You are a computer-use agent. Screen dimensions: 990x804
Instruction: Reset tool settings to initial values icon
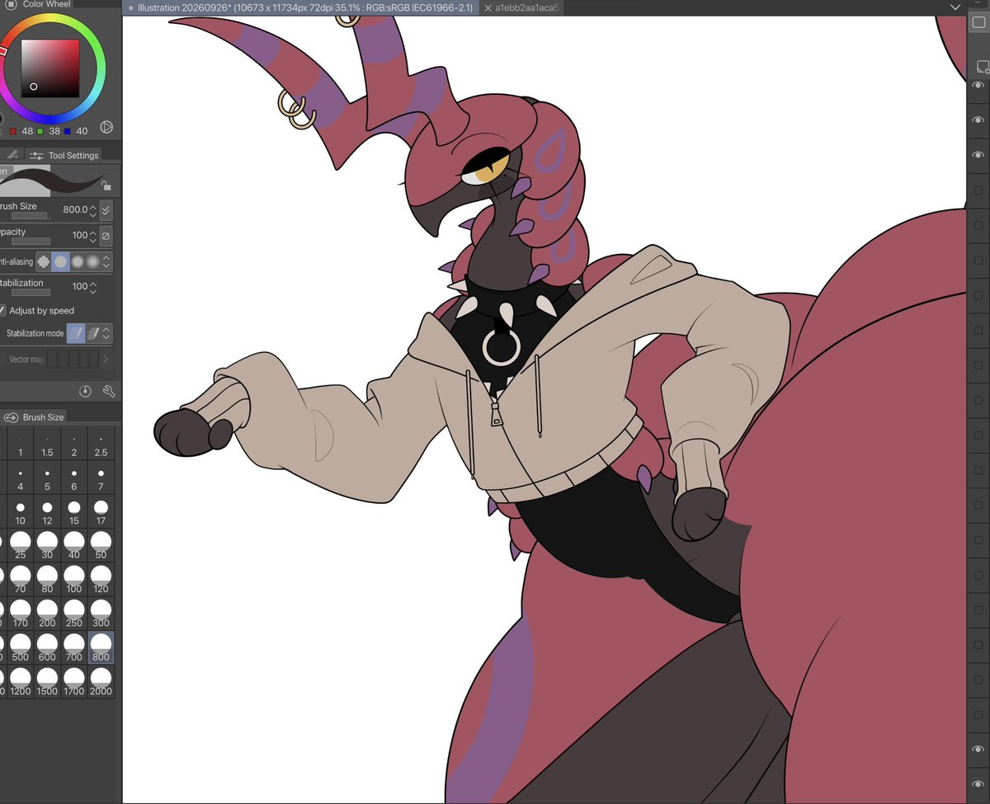coord(85,391)
